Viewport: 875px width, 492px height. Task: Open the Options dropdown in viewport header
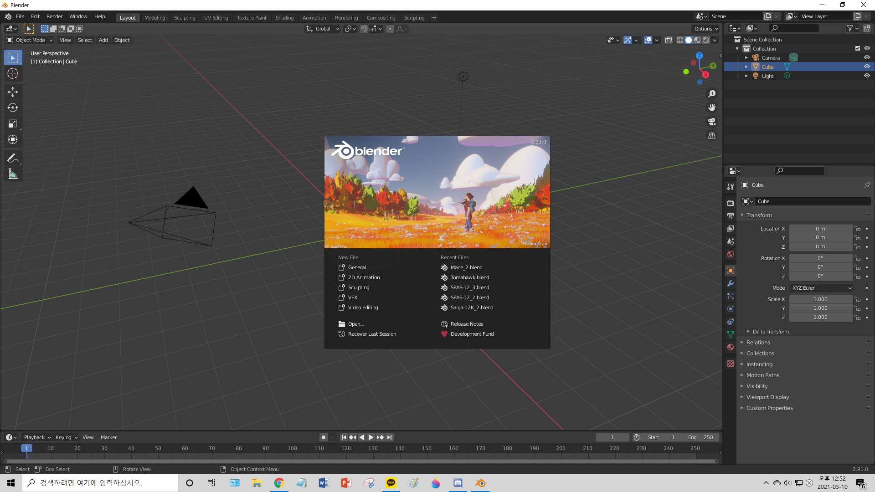(706, 29)
